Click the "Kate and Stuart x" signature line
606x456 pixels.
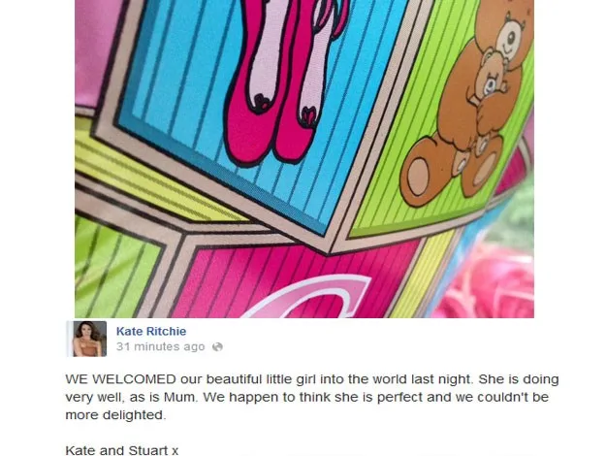(x=122, y=450)
